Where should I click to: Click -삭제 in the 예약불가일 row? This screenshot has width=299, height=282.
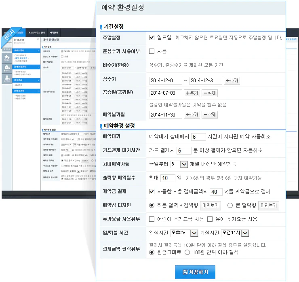(x=210, y=115)
